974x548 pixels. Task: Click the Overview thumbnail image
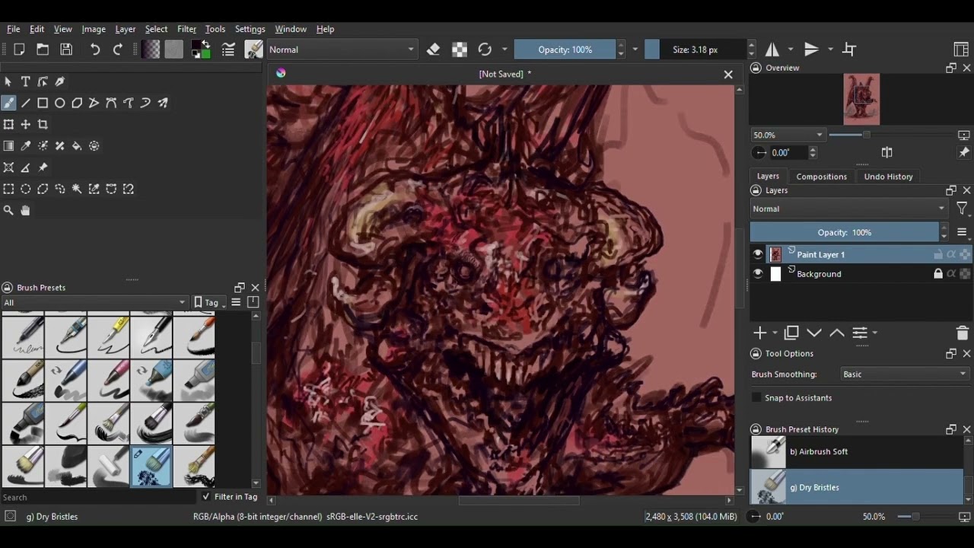[861, 99]
